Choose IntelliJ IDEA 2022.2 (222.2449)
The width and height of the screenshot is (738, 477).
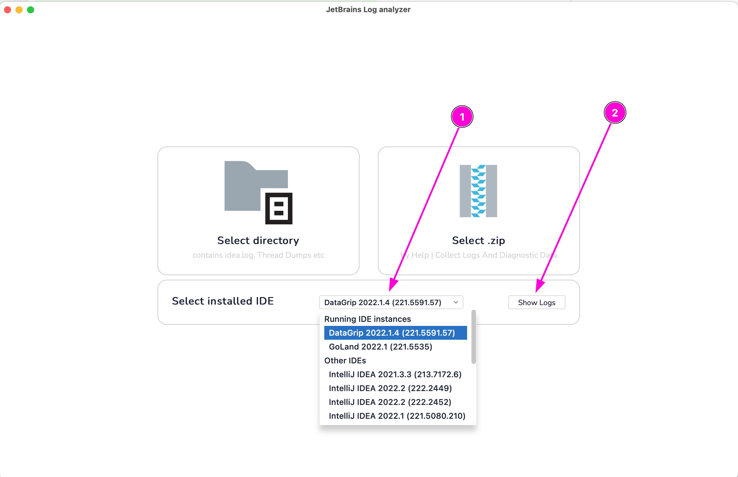[x=390, y=388]
